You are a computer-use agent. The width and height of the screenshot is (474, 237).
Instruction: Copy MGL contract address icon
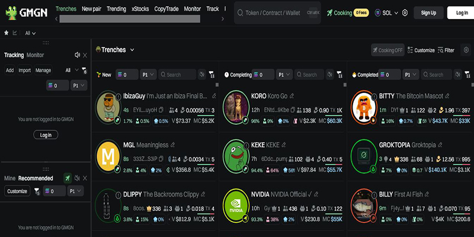pyautogui.click(x=161, y=159)
